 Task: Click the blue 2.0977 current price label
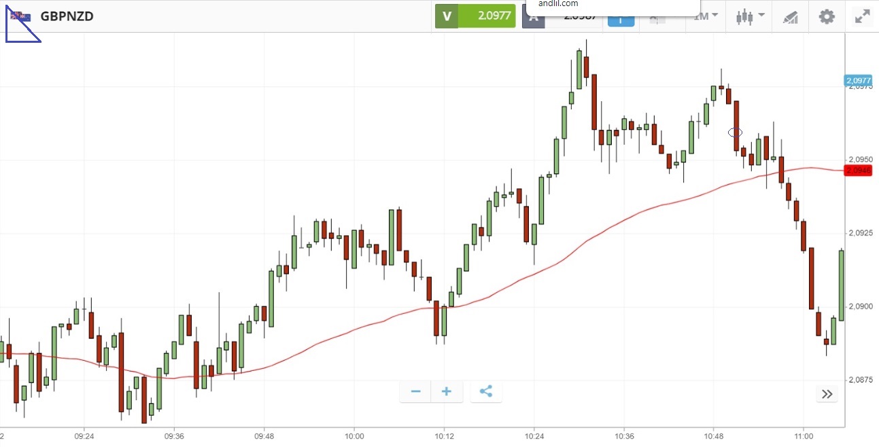pos(859,81)
